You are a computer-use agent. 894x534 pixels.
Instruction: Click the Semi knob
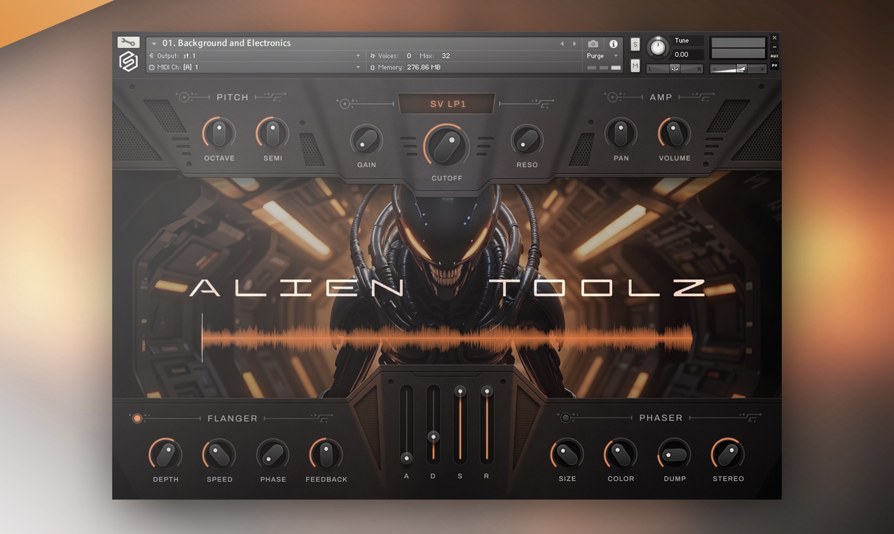click(x=273, y=134)
